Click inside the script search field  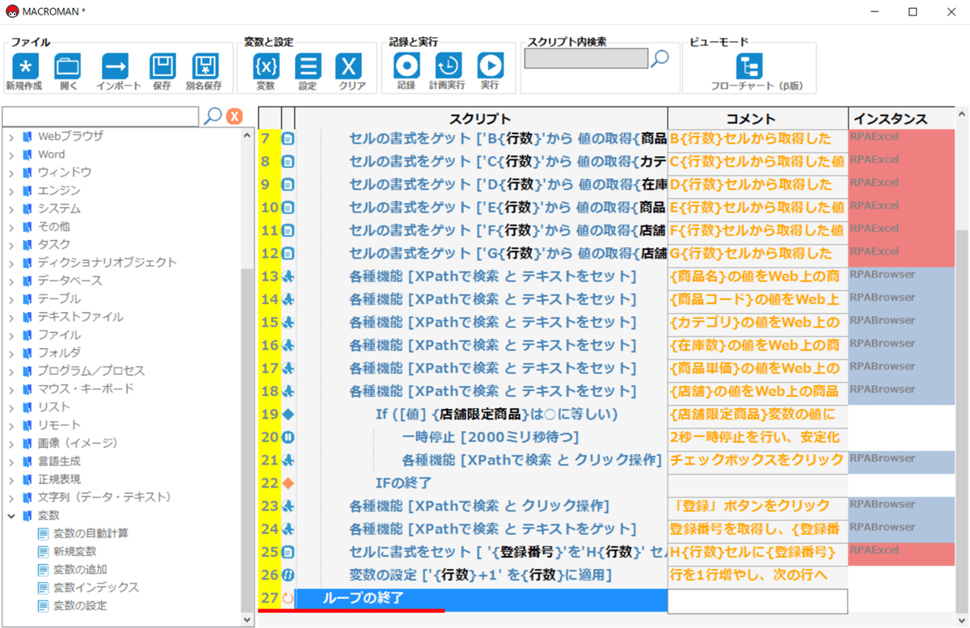pyautogui.click(x=586, y=58)
